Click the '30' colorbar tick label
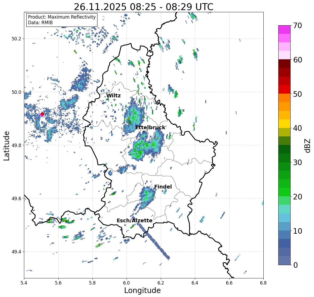 coord(297,162)
